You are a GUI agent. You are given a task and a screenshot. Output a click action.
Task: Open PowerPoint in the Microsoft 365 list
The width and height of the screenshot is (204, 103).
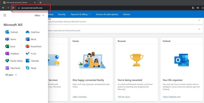(x=33, y=46)
